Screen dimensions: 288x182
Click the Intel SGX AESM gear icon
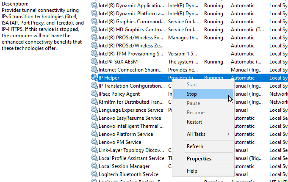coord(94,62)
